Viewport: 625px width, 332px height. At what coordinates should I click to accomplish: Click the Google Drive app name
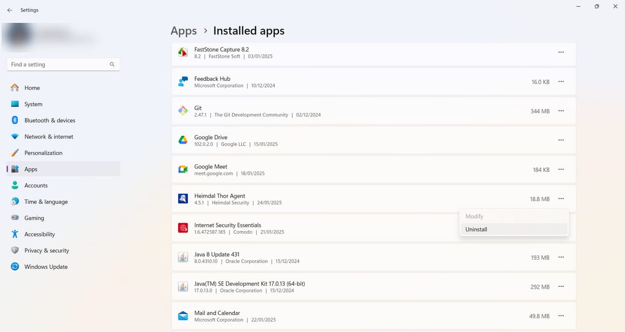(210, 137)
